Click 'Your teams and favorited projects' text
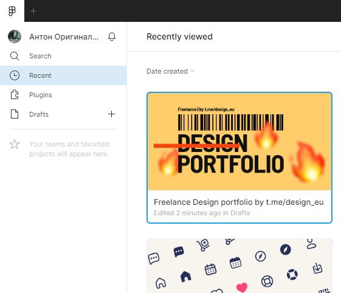341x293 pixels. pyautogui.click(x=69, y=149)
